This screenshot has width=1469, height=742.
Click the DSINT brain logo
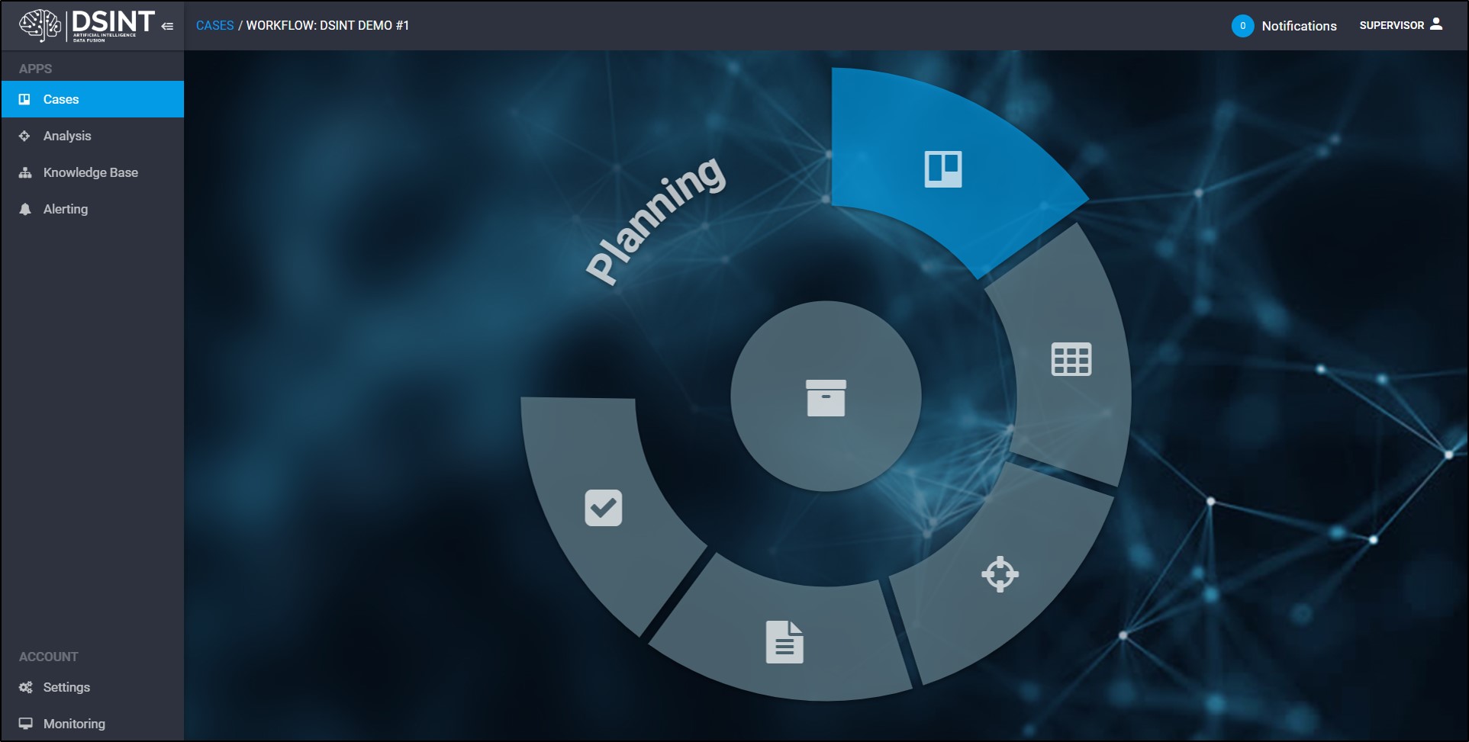click(40, 25)
